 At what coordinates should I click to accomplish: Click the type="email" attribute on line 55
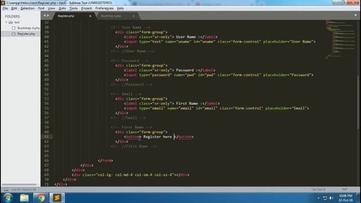(152, 108)
